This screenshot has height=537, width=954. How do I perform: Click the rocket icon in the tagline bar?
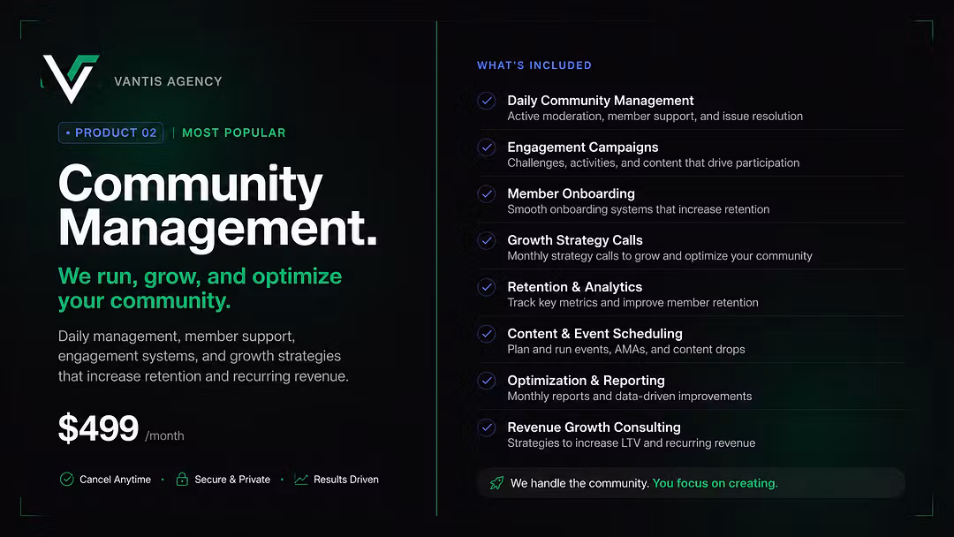496,483
